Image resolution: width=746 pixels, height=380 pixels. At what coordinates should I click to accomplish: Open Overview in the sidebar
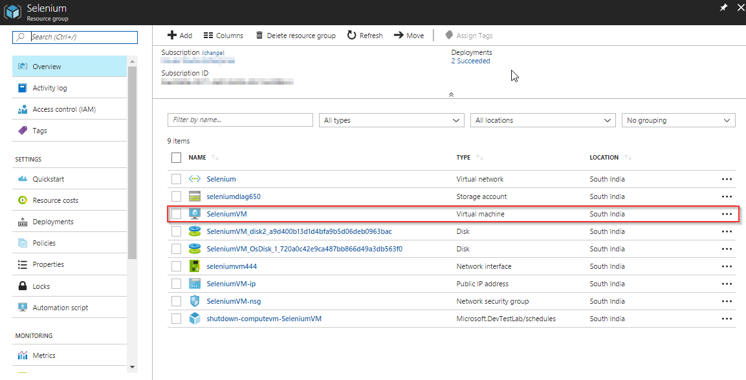(x=69, y=67)
